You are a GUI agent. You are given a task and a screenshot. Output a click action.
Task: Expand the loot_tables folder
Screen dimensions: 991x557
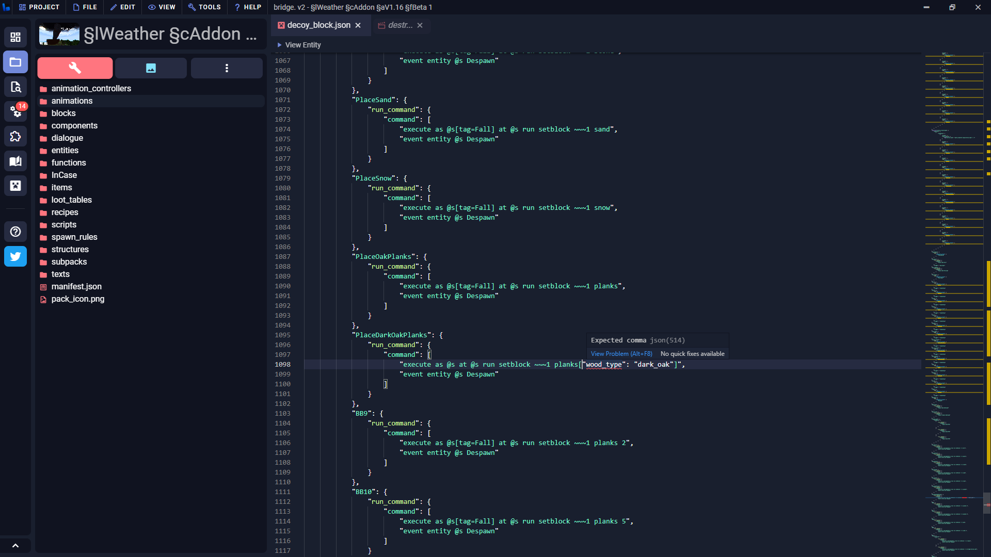(71, 200)
